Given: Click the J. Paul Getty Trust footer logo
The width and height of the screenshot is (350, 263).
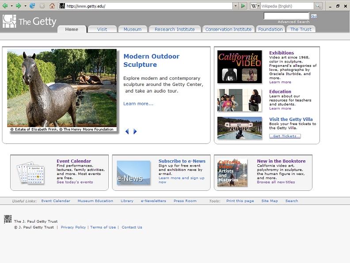Looking at the screenshot, I should (x=8, y=219).
